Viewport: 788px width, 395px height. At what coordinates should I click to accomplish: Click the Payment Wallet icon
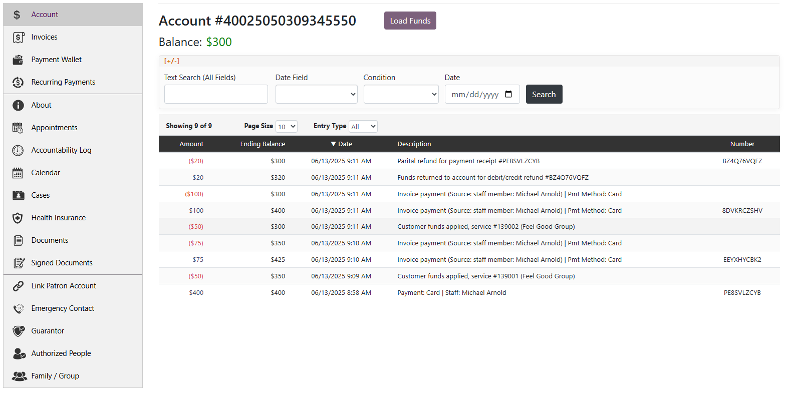click(x=18, y=60)
